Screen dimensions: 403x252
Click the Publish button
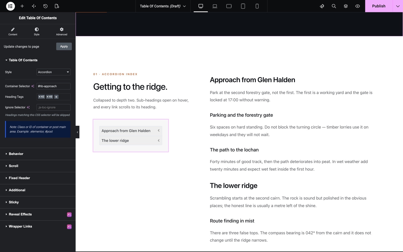[379, 6]
